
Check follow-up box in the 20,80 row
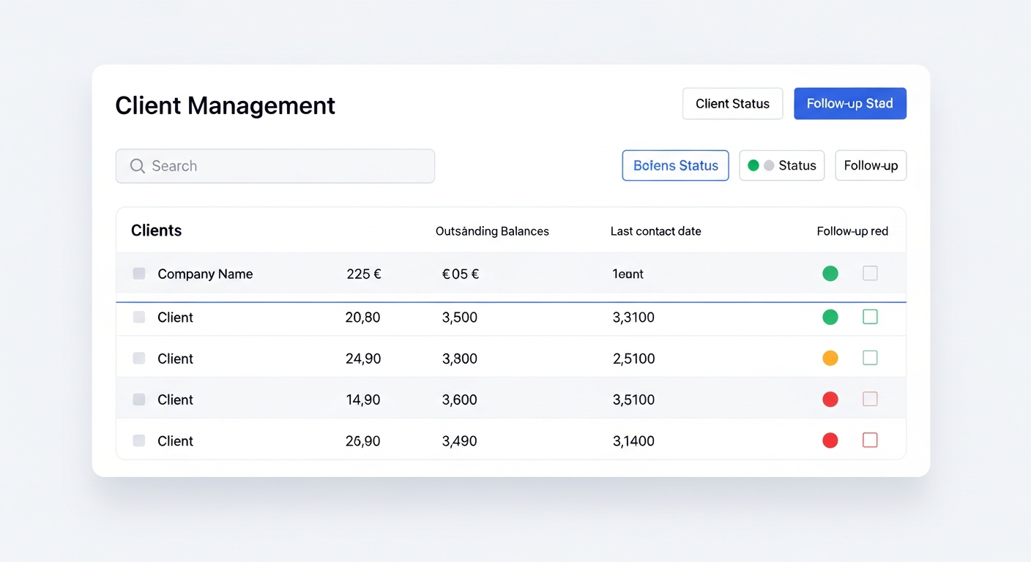(x=870, y=316)
